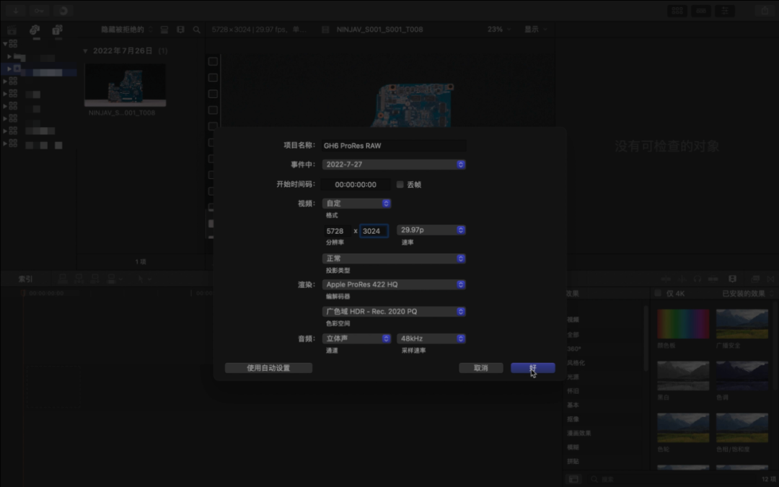The image size is (779, 487).
Task: Open the photos and audio sidebar
Action: [x=35, y=30]
